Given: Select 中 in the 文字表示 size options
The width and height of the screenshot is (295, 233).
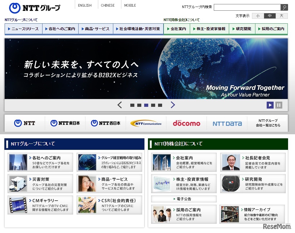Looking at the screenshot, I should point(270,16).
